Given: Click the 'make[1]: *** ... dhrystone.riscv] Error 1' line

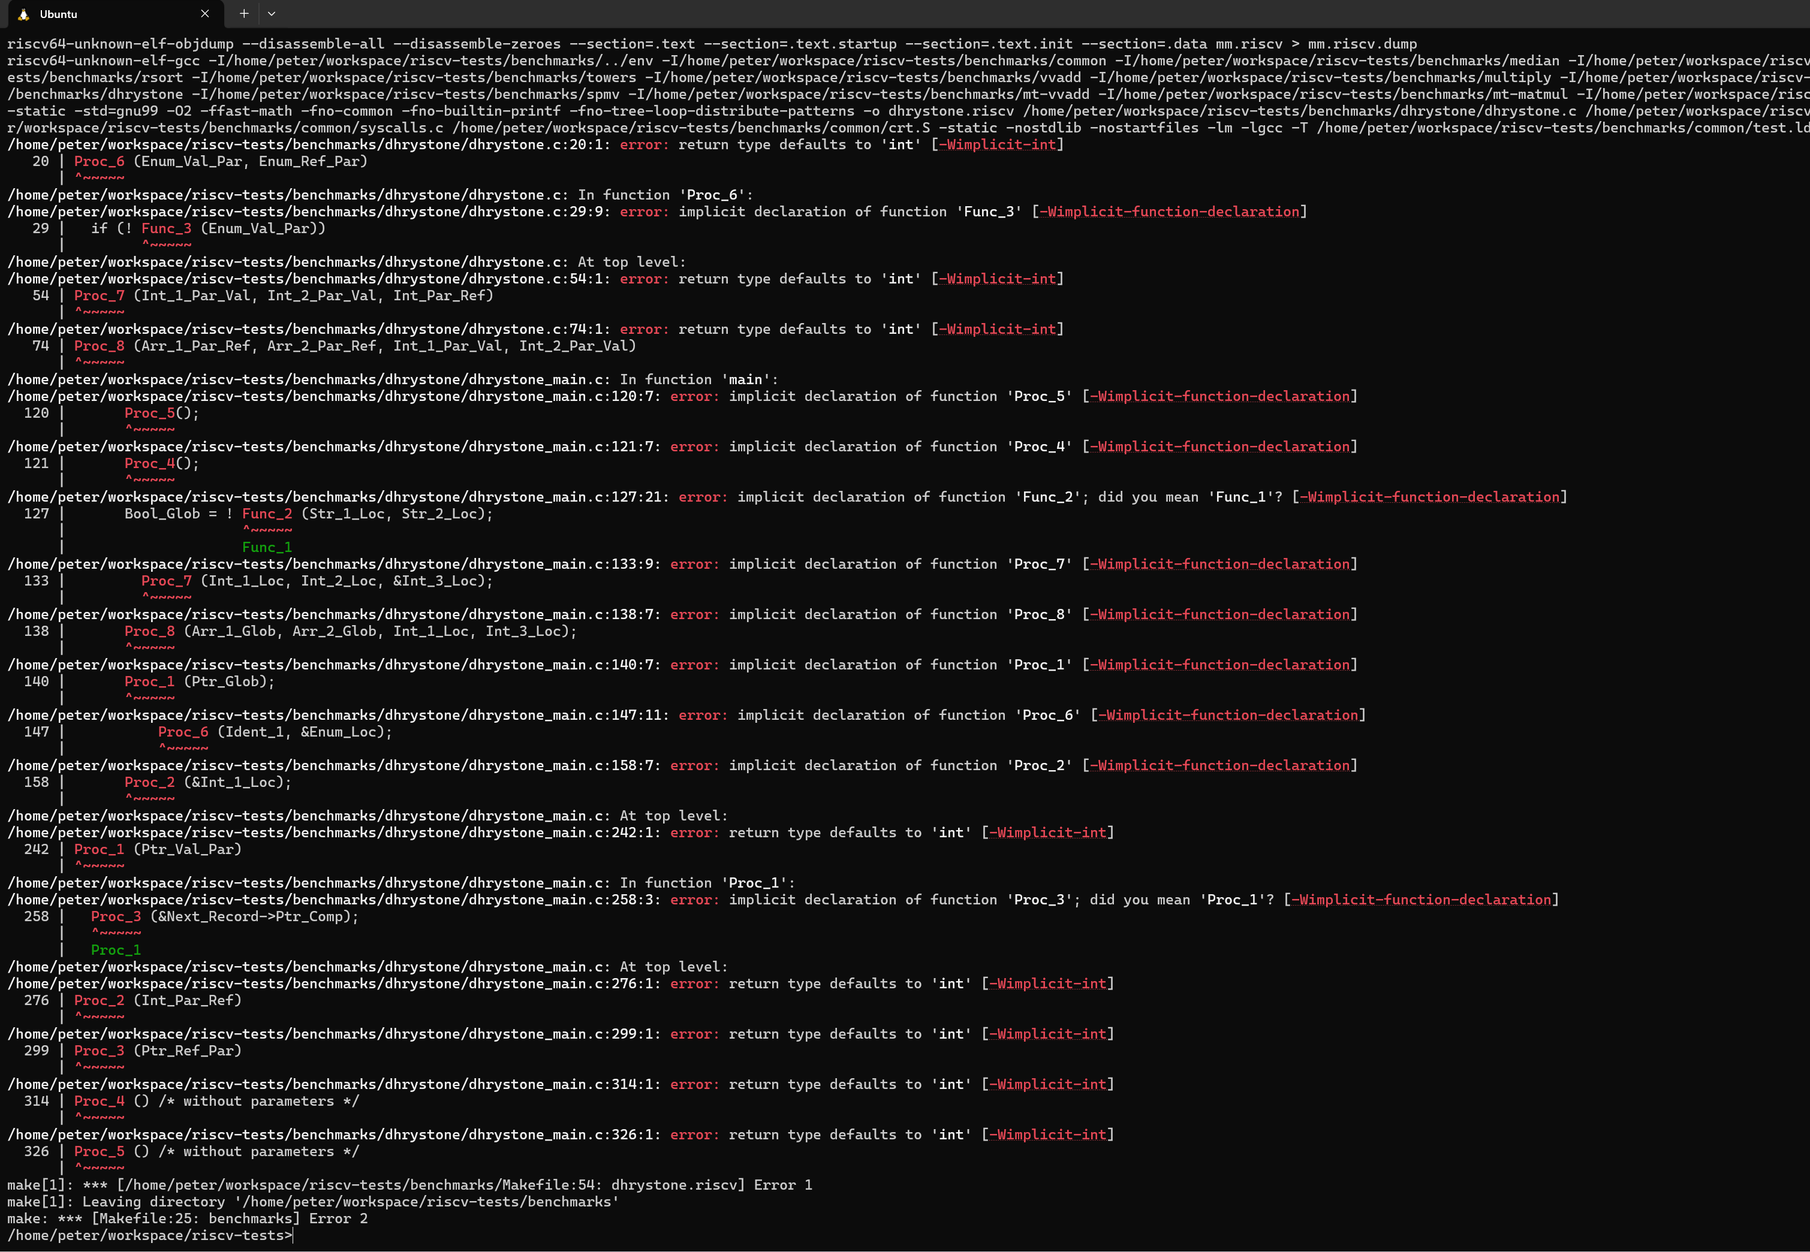Looking at the screenshot, I should click(409, 1185).
